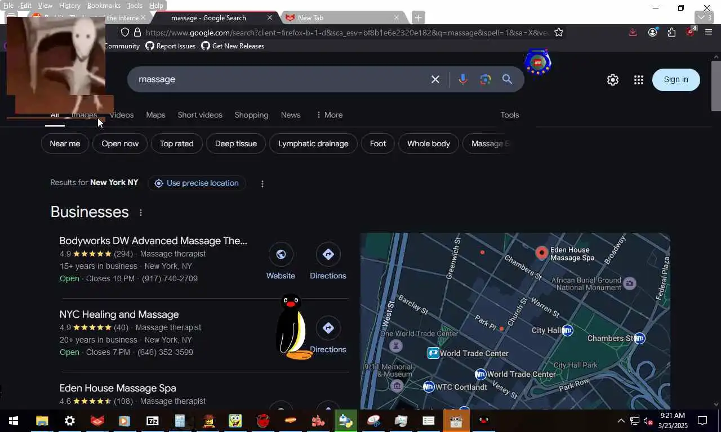Open a new tab with the plus button
The image size is (721, 432).
(x=418, y=17)
